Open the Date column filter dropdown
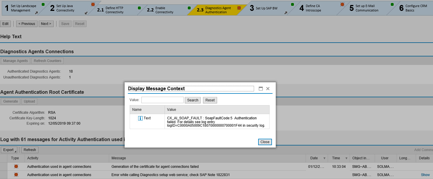Viewport: 433px width, 179px height. [324, 158]
